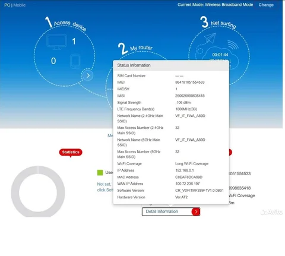The width and height of the screenshot is (285, 256).
Task: Click Signal Strength value -106 dBm
Action: click(x=183, y=103)
